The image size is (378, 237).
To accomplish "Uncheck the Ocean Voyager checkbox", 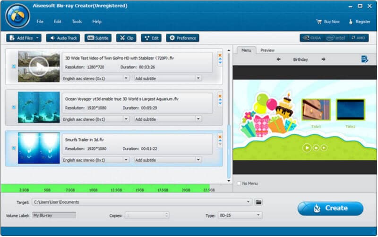I will pos(14,107).
